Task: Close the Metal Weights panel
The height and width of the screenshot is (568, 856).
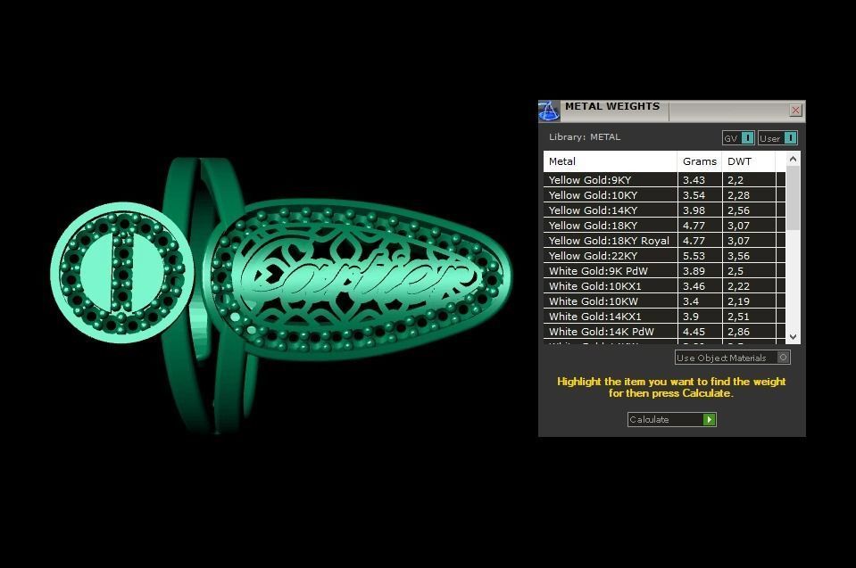Action: point(795,110)
